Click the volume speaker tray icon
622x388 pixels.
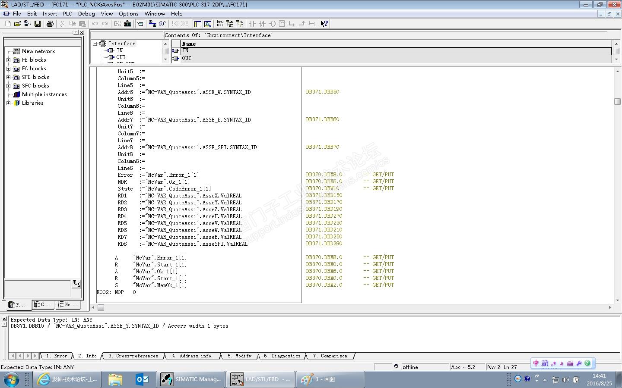point(565,380)
